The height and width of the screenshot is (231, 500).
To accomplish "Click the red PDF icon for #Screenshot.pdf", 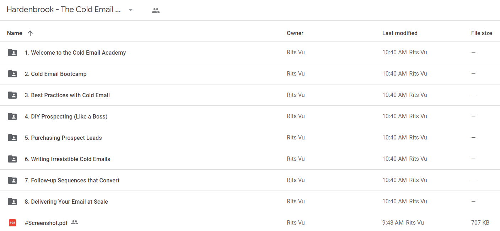I will pyautogui.click(x=12, y=223).
